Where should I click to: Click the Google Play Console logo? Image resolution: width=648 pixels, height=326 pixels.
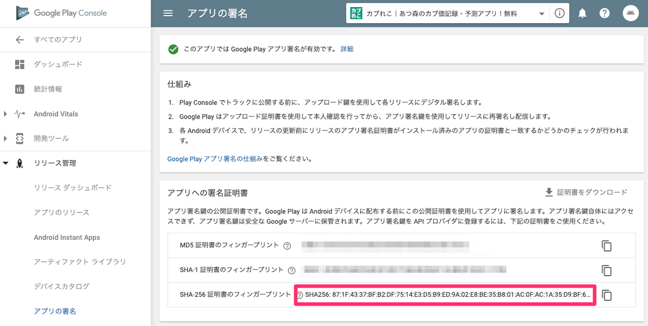(61, 13)
